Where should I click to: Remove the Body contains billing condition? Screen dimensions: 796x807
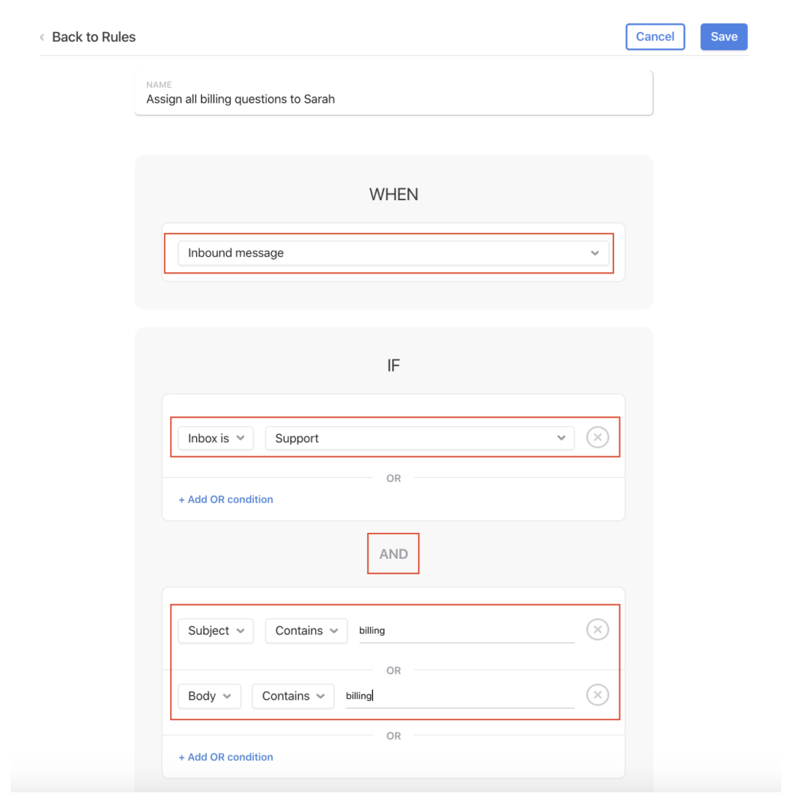pyautogui.click(x=597, y=695)
